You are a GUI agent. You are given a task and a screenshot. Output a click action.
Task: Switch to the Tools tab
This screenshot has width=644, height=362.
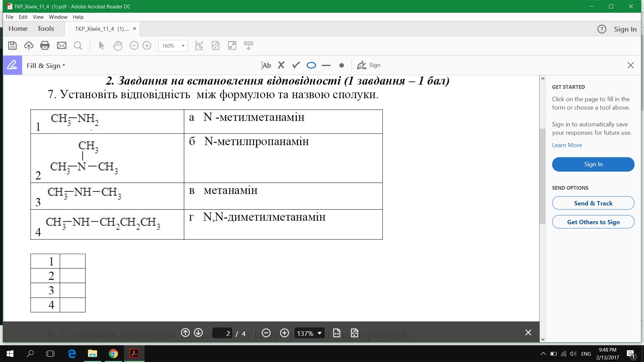(x=46, y=28)
